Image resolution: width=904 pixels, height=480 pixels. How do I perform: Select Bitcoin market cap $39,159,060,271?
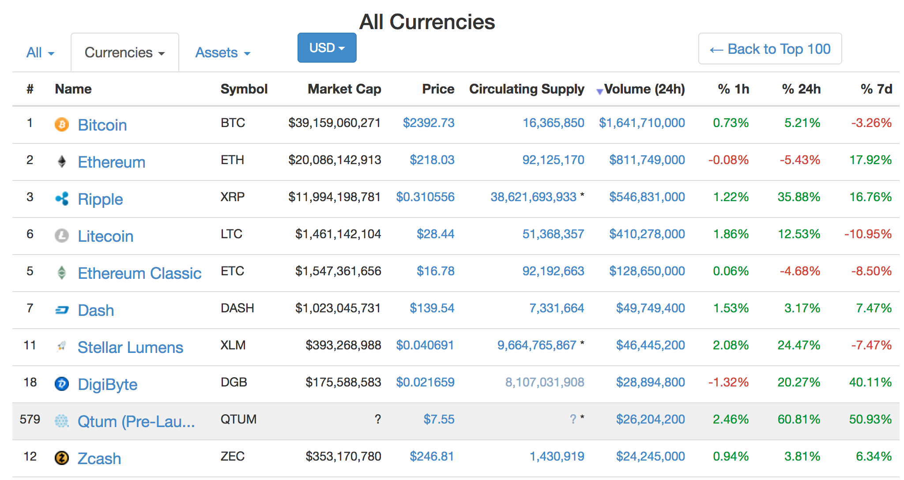(335, 123)
